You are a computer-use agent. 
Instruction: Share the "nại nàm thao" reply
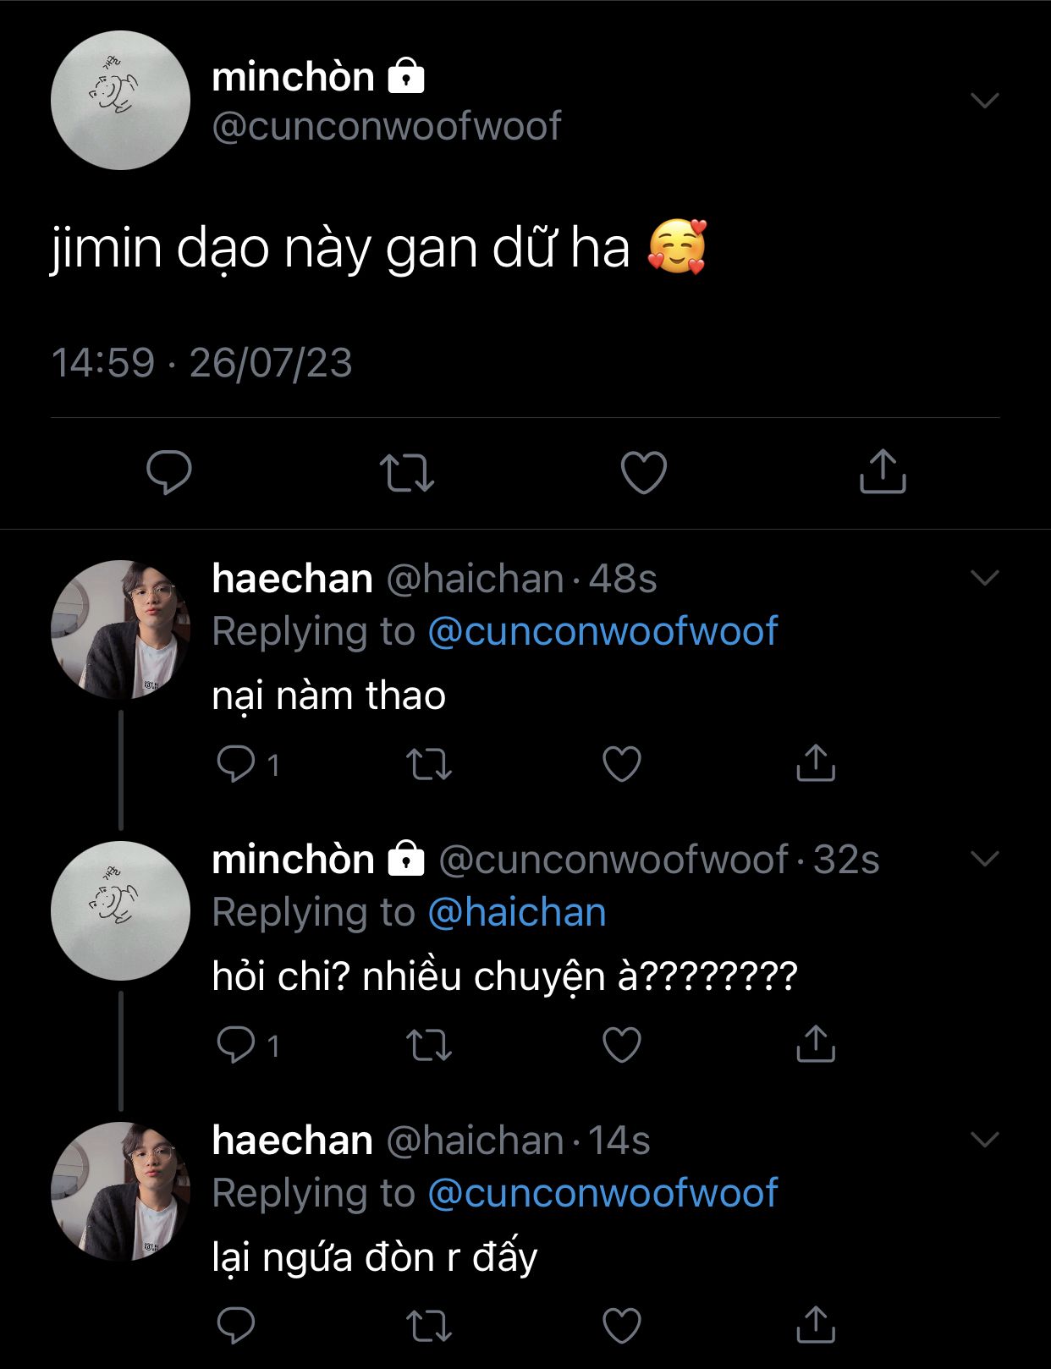(x=816, y=763)
